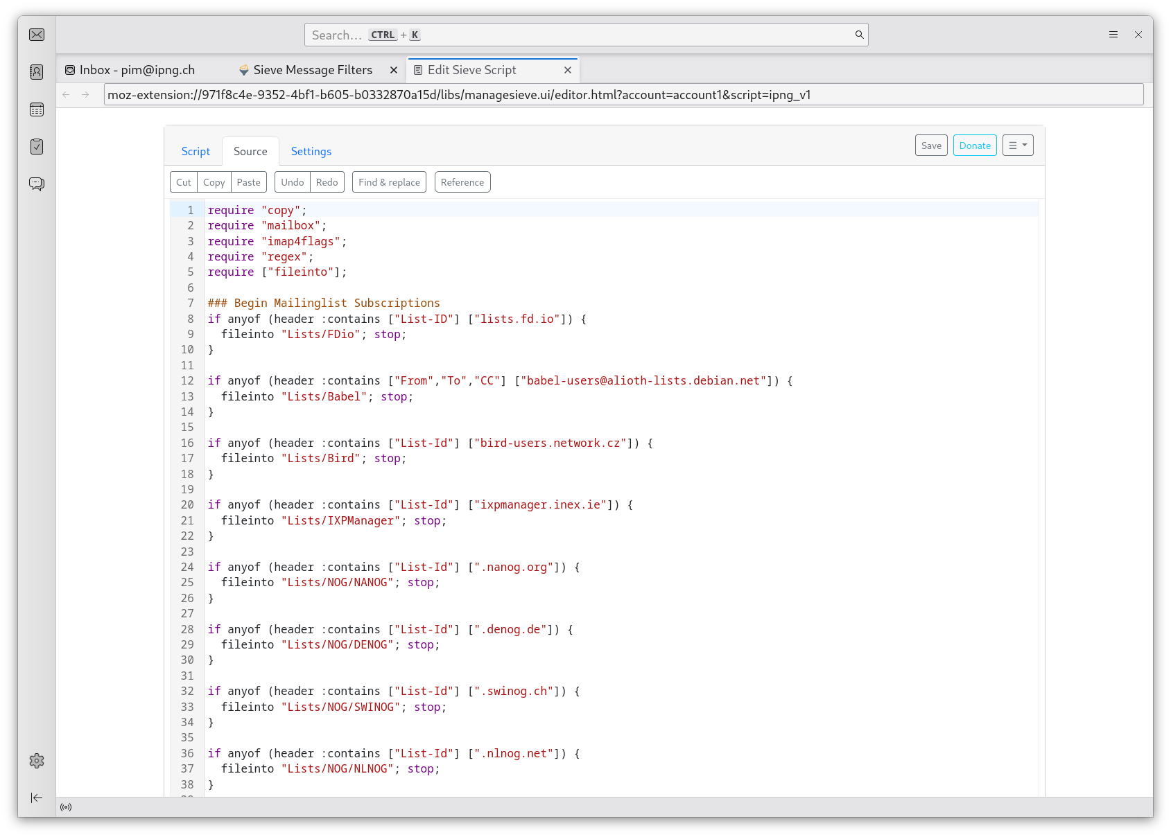This screenshot has height=837, width=1171.
Task: Open Thunderbird settings gear icon
Action: pyautogui.click(x=37, y=761)
